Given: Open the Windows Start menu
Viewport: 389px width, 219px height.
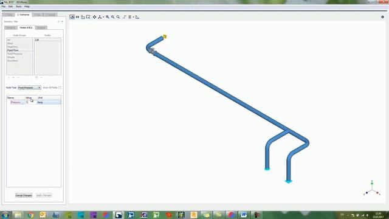Looking at the screenshot, I should pos(5,215).
